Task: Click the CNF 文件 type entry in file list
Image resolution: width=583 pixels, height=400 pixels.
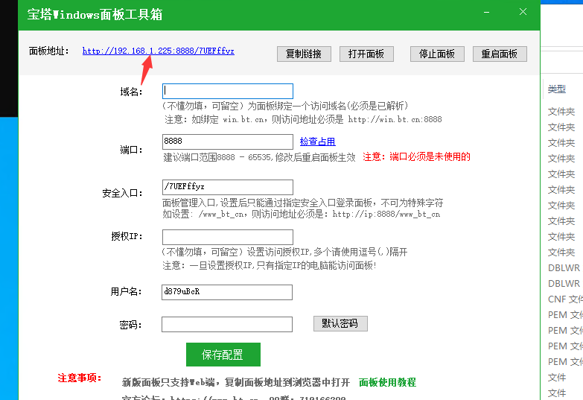Action: click(x=565, y=299)
